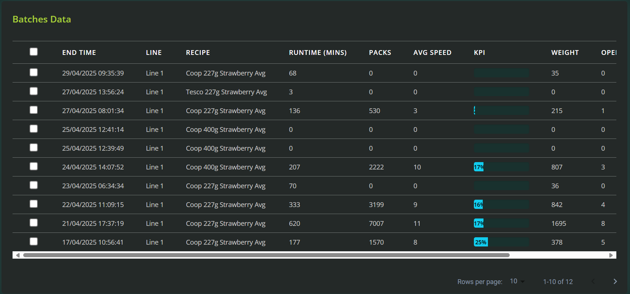Click the RECIPE column header
The image size is (630, 294).
[x=198, y=53]
